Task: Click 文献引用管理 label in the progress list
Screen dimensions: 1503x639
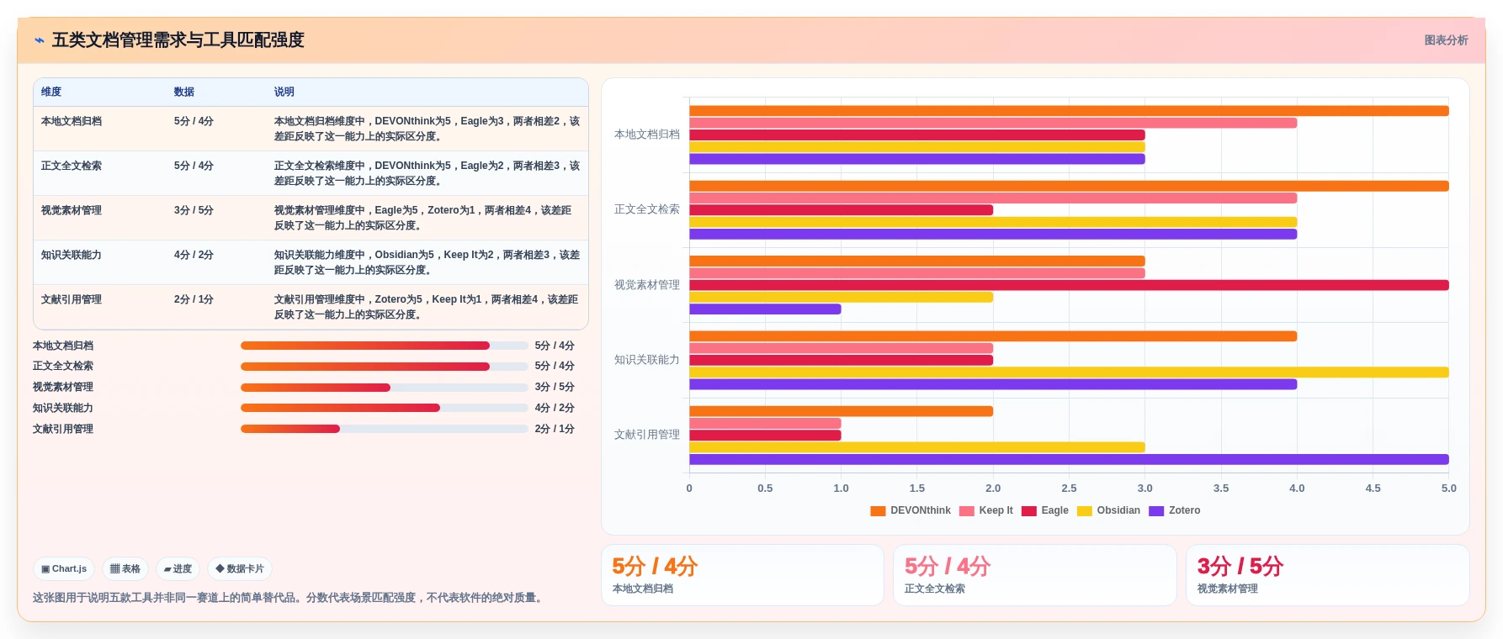Action: (63, 429)
